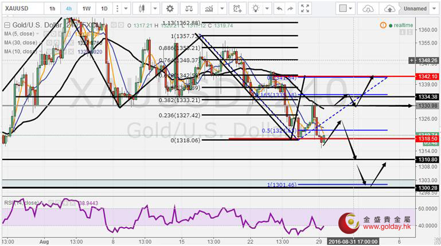Choose the 1D interval

[x=104, y=9]
